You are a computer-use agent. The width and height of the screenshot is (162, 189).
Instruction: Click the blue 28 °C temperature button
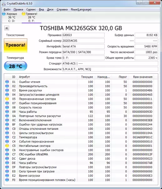[x=15, y=66]
